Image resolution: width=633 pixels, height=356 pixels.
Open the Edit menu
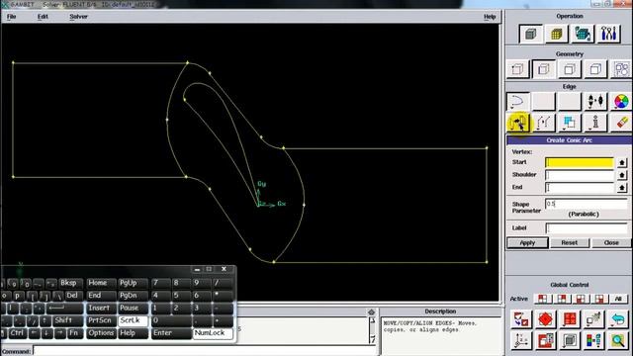pos(43,17)
